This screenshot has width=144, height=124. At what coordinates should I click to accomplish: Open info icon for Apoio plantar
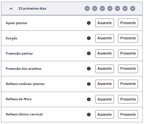pos(89,23)
